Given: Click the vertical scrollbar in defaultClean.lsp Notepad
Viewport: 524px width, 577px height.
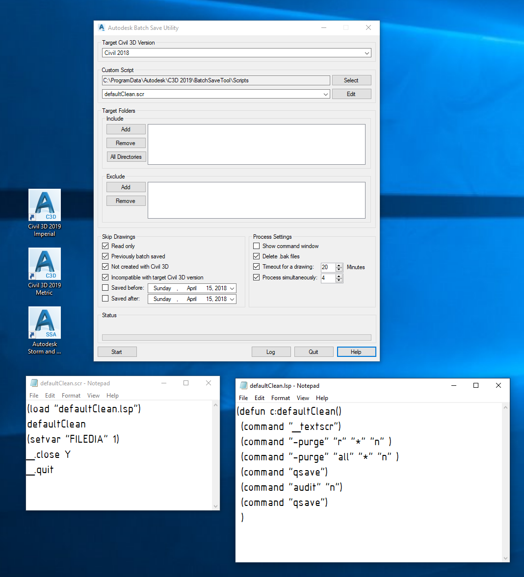Looking at the screenshot, I should (x=505, y=480).
